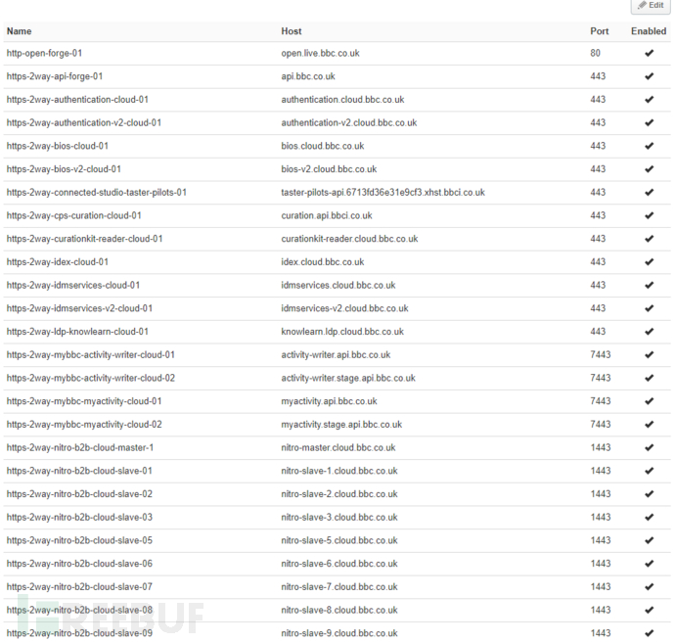Select host open.live.bbc.co.uk

coord(320,54)
